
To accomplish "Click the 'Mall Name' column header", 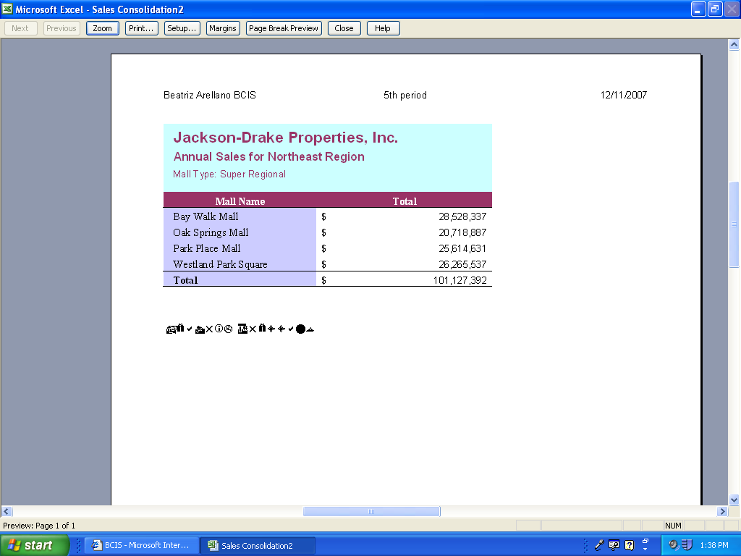I will point(240,201).
